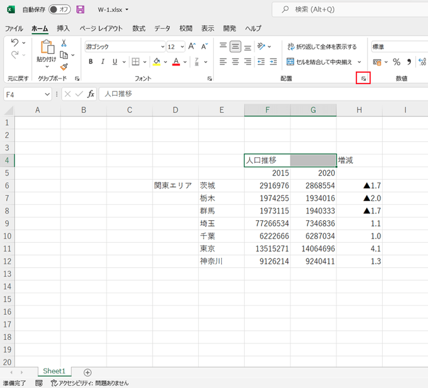Align text to top of cell

pos(223,47)
